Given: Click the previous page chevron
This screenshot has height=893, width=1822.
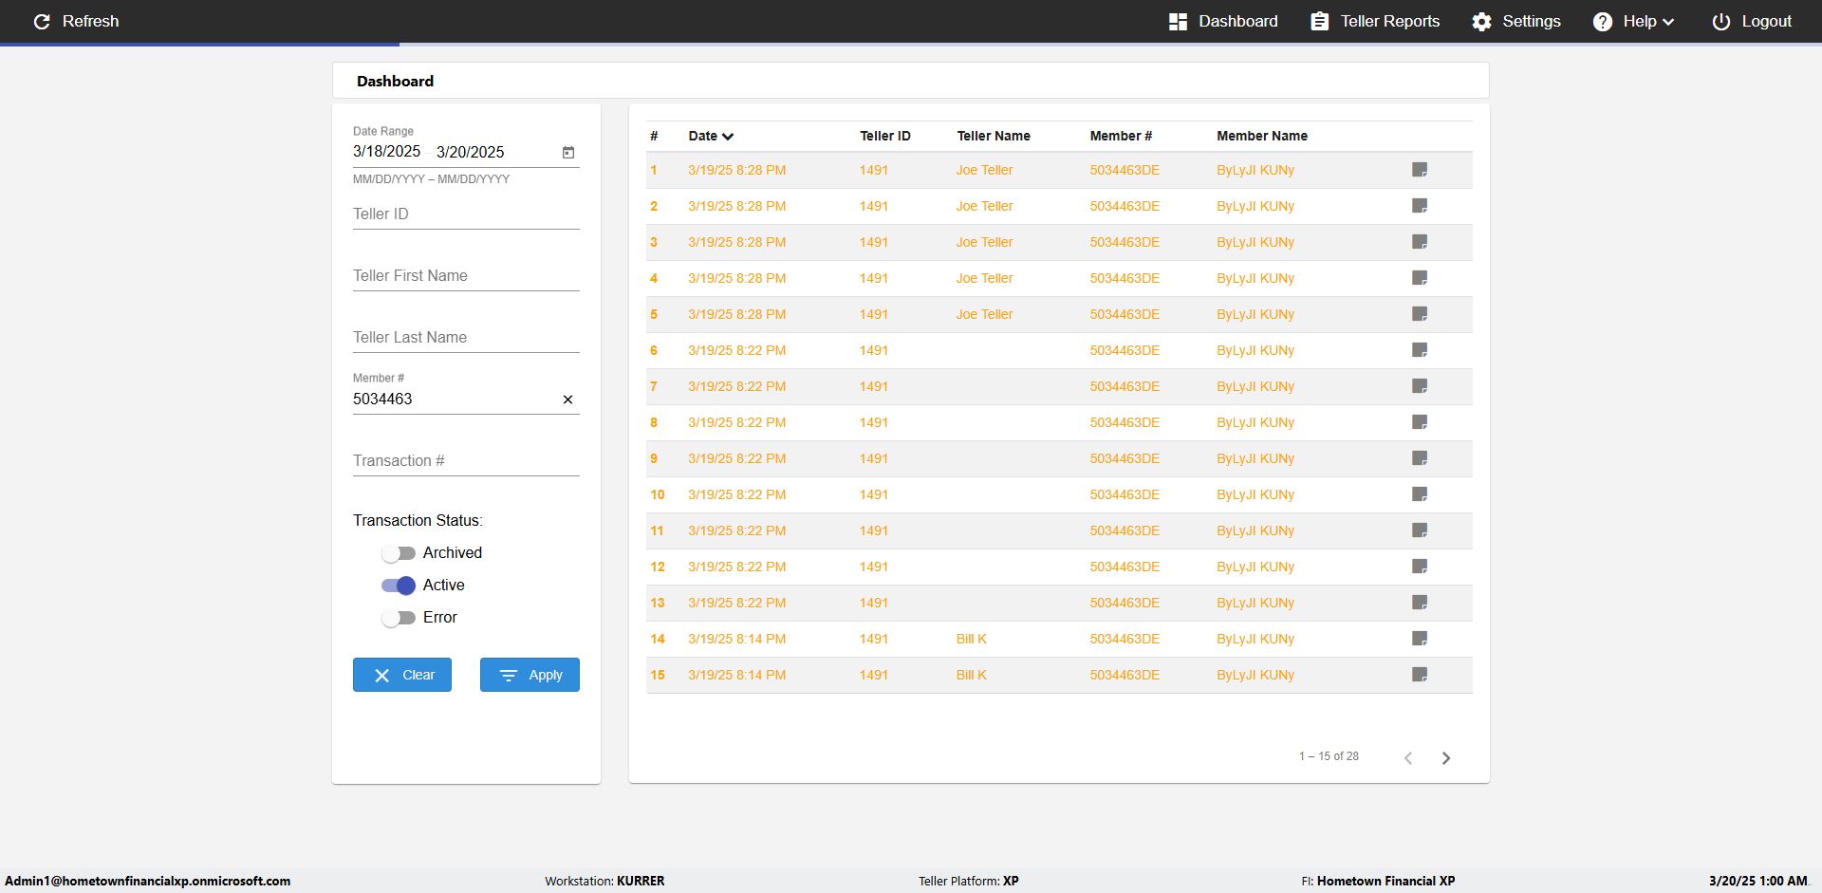Looking at the screenshot, I should [1408, 757].
